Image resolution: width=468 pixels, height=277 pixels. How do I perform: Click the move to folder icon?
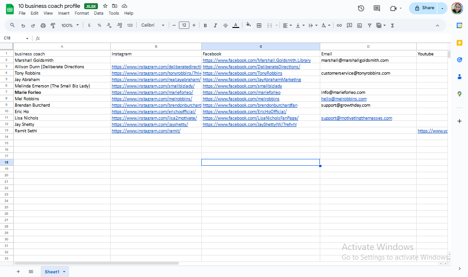point(115,6)
